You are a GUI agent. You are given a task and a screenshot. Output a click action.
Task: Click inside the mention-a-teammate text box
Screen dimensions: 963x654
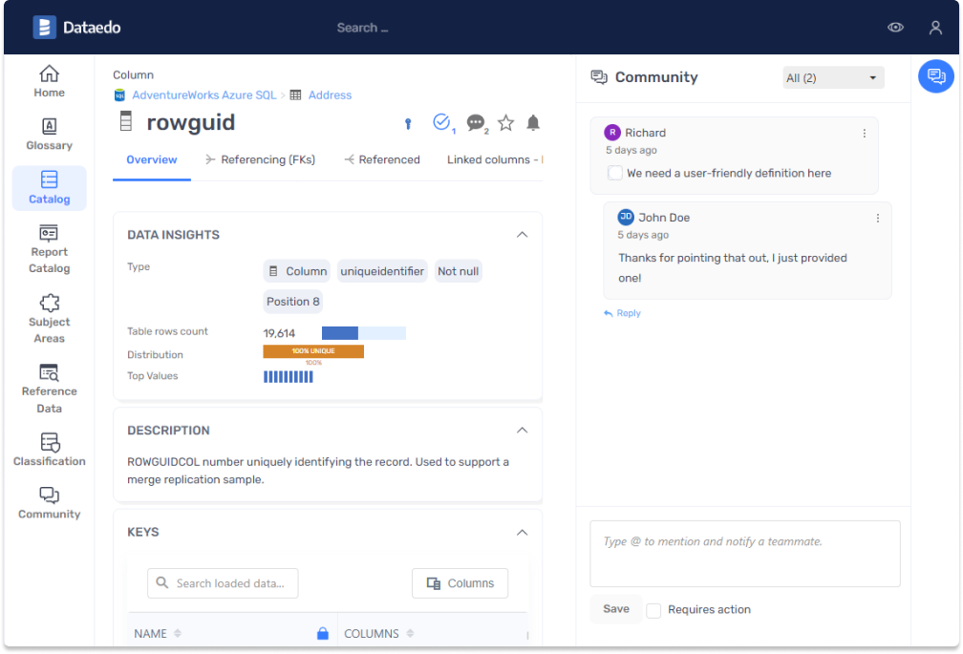pos(744,554)
